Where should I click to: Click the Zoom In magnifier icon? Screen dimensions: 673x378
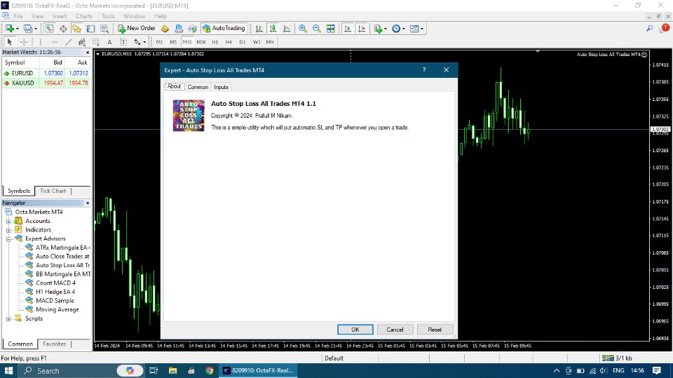[303, 28]
